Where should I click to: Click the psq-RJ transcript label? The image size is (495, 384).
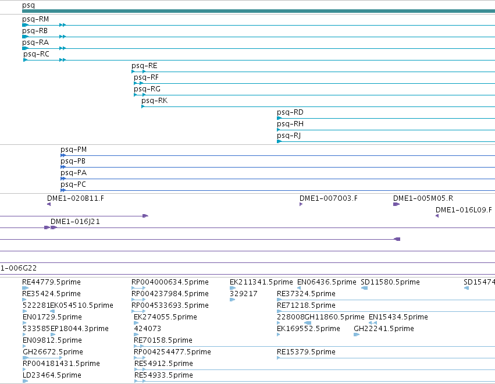tap(289, 136)
